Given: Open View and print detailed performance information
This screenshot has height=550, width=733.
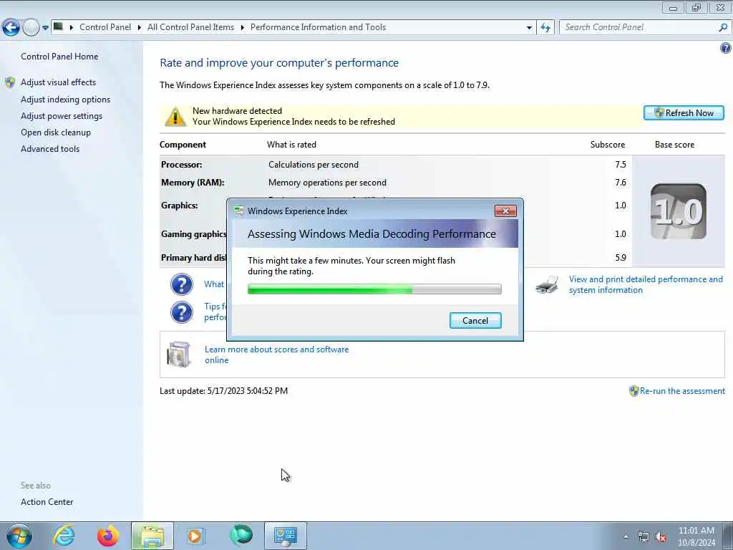Looking at the screenshot, I should click(x=646, y=284).
